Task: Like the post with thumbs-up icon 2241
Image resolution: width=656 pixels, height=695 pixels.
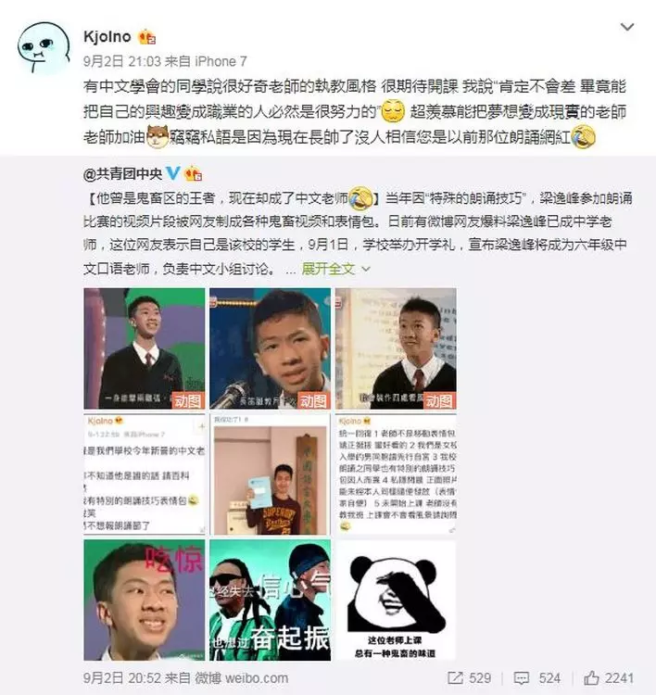Action: click(x=591, y=677)
